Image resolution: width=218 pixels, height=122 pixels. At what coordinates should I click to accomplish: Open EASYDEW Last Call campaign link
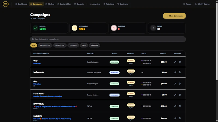[x=52, y=119]
